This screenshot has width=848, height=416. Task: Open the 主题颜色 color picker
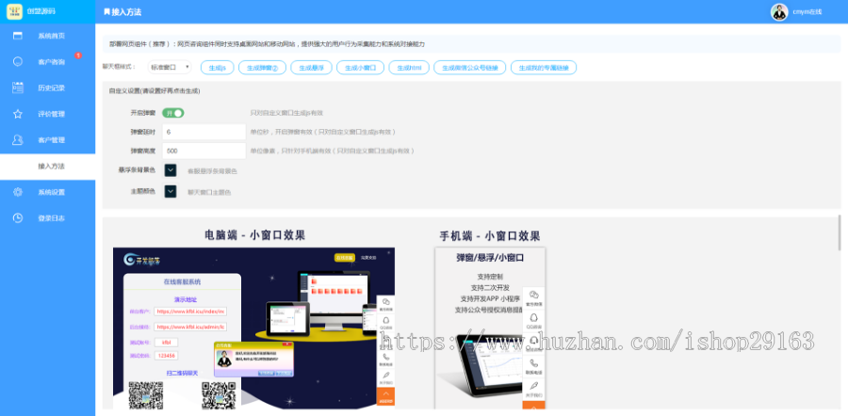(x=171, y=191)
